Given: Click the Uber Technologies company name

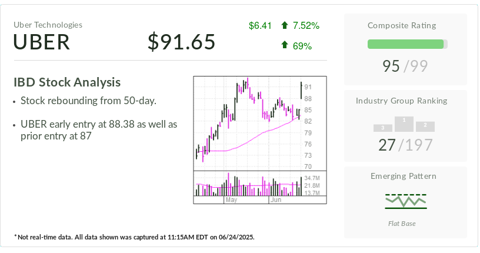Looking at the screenshot, I should coord(48,25).
